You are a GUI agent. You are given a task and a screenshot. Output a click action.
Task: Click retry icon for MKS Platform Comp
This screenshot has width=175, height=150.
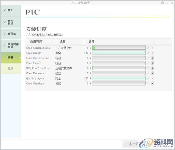click(148, 68)
